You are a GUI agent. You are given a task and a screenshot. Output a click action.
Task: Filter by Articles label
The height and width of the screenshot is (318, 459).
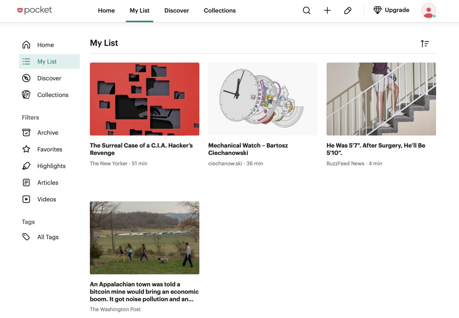(x=48, y=183)
